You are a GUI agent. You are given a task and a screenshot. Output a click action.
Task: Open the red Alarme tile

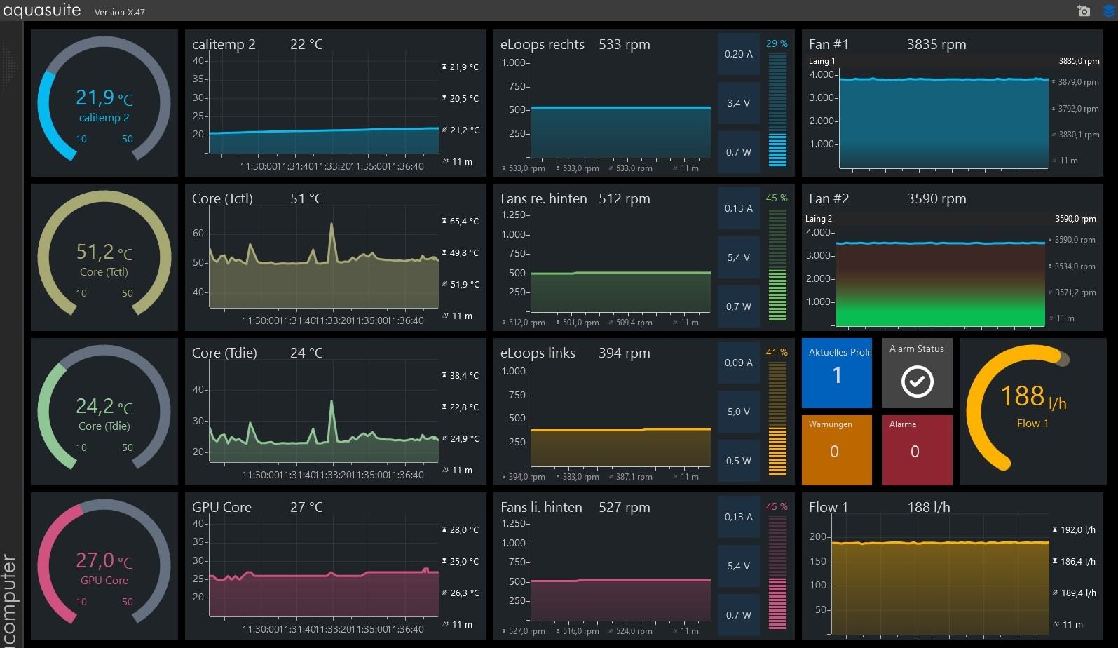tap(917, 450)
